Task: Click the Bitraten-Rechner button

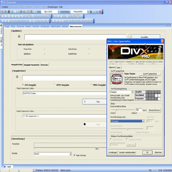Action: tap(154, 110)
